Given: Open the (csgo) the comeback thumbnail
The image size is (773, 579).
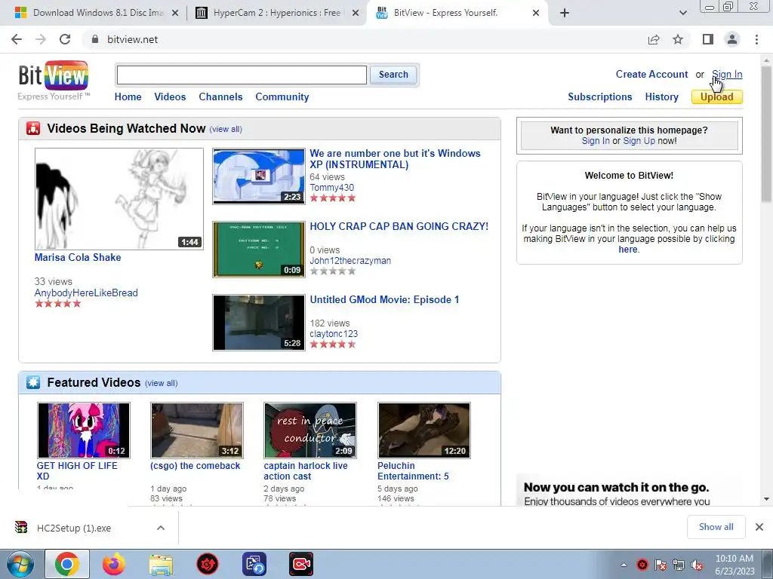Looking at the screenshot, I should click(197, 430).
